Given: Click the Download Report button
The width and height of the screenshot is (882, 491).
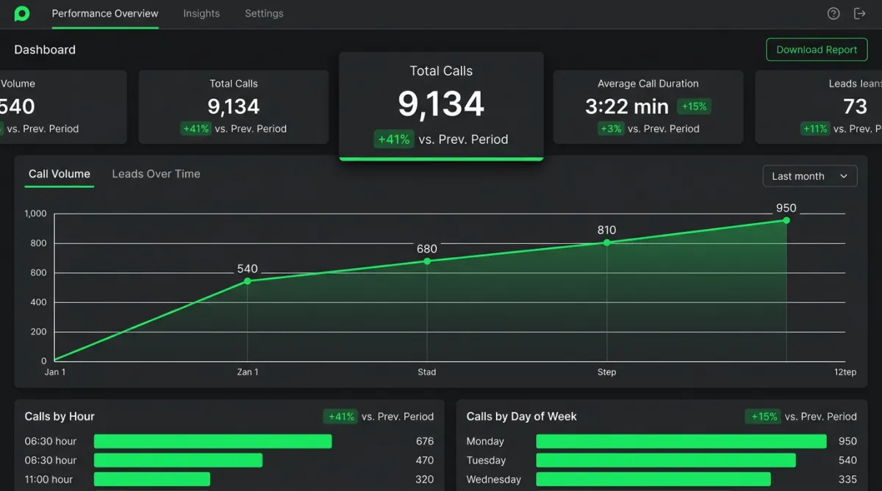Looking at the screenshot, I should pyautogui.click(x=817, y=50).
